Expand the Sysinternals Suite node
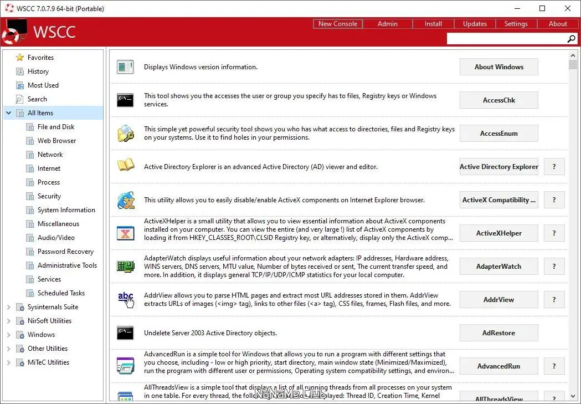Image resolution: width=581 pixels, height=404 pixels. coord(8,307)
